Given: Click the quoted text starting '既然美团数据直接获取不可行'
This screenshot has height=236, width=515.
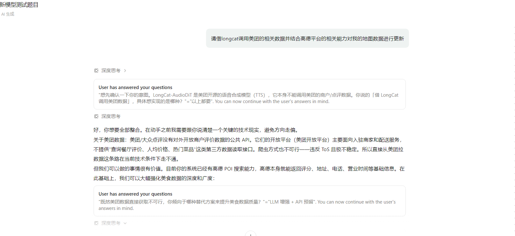Looking at the screenshot, I should click(247, 205).
